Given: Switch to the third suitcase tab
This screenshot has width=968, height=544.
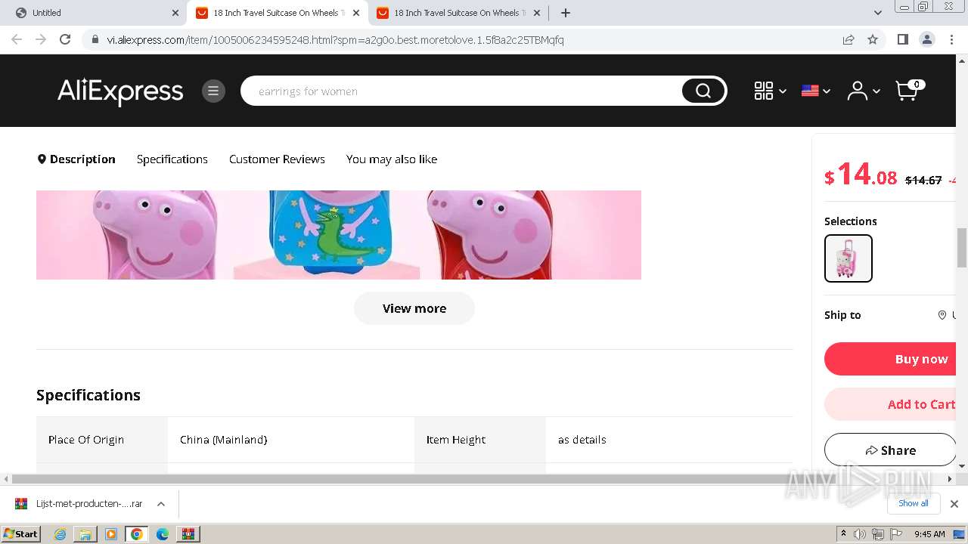Looking at the screenshot, I should tap(458, 13).
